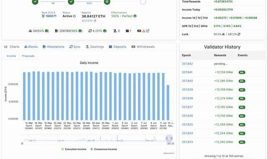
Task: Toggle Consensus Income legend series
Action: pyautogui.click(x=103, y=149)
